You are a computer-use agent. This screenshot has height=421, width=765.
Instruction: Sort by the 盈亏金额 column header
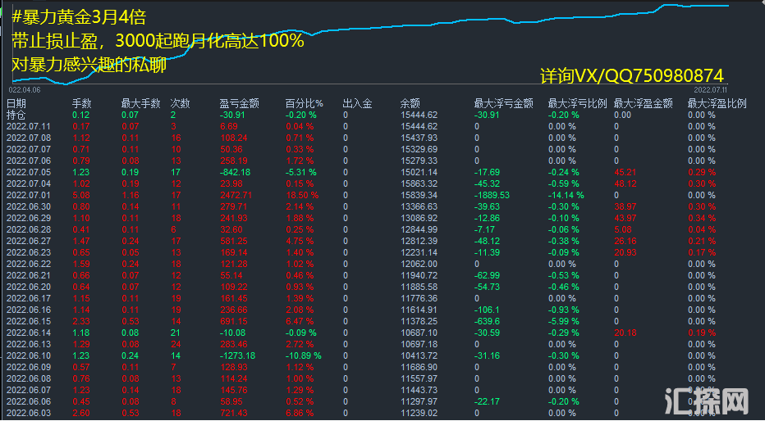click(x=240, y=104)
